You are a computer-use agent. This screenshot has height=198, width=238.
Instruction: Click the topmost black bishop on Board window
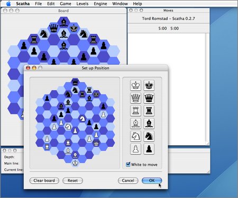(x=63, y=22)
